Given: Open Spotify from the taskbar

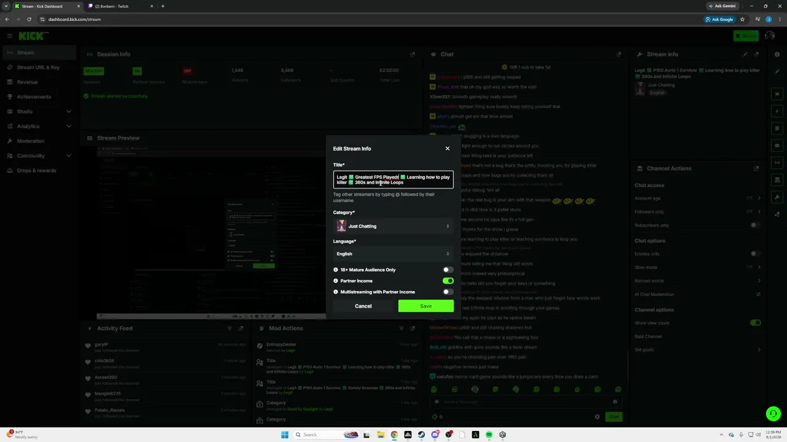Looking at the screenshot, I should [x=489, y=435].
